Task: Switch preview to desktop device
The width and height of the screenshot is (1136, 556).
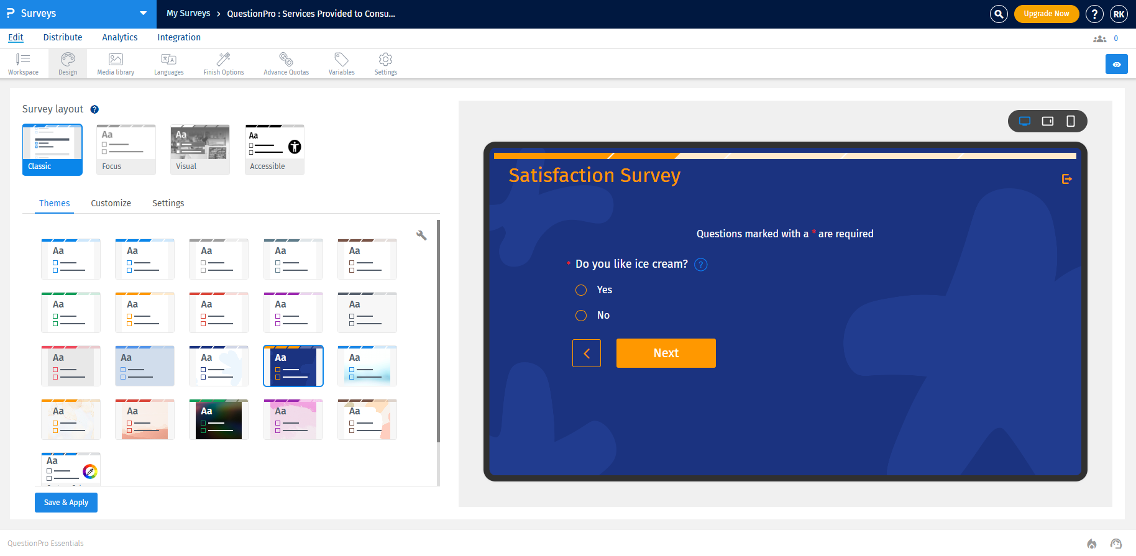Action: tap(1025, 121)
